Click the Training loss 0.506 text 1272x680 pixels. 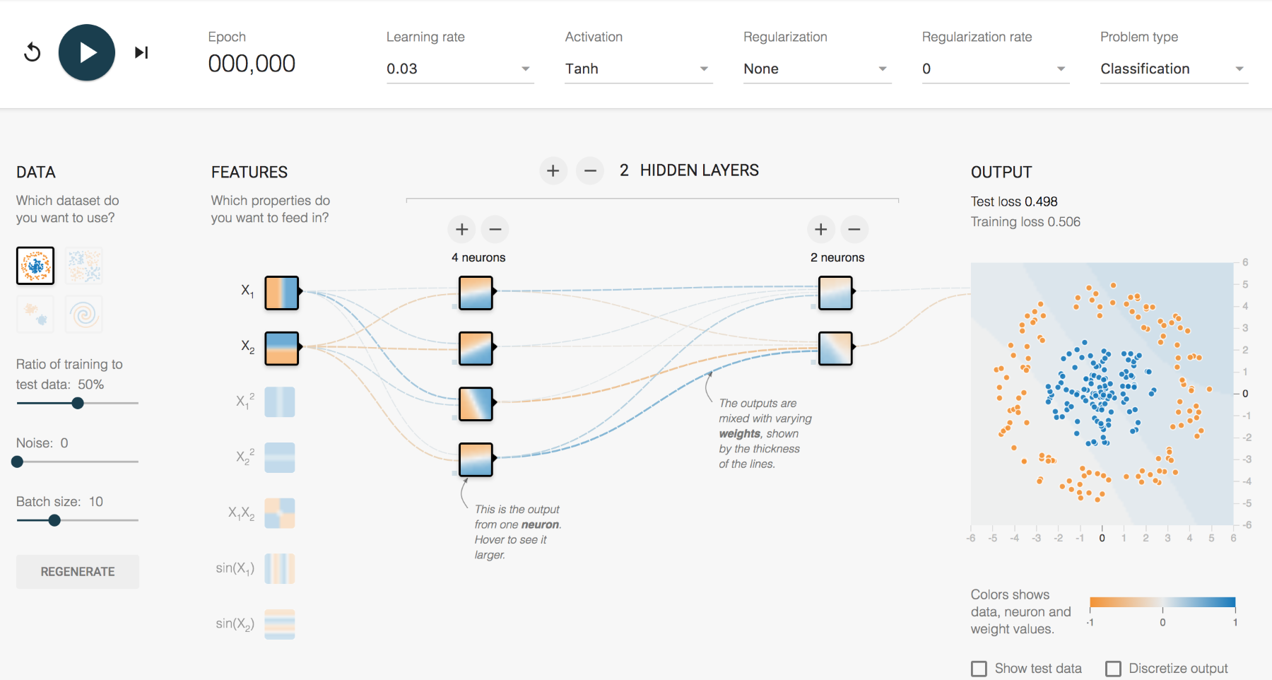click(x=1025, y=222)
